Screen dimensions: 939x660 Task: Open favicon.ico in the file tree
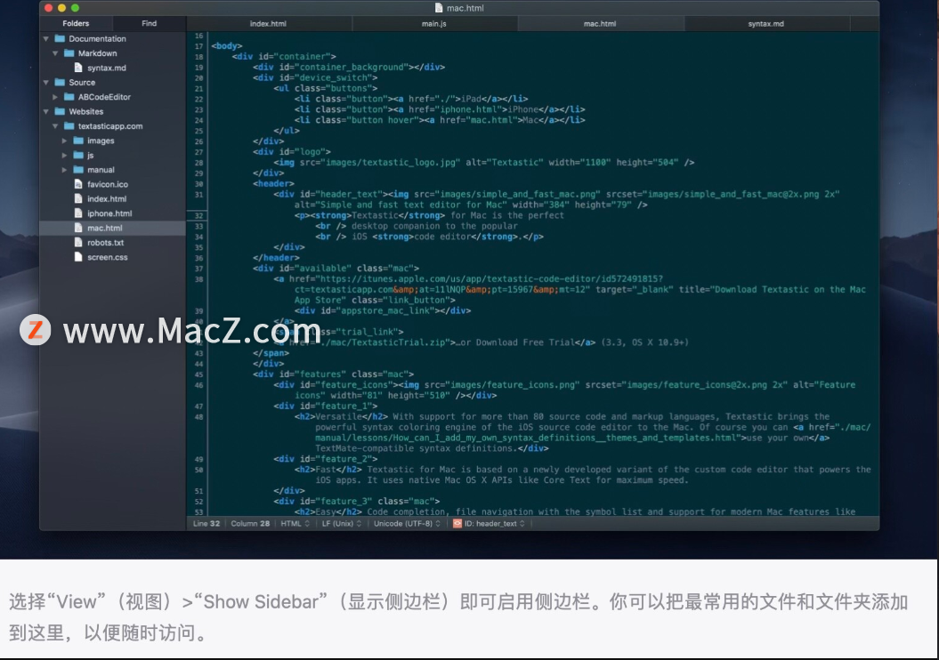pyautogui.click(x=108, y=184)
